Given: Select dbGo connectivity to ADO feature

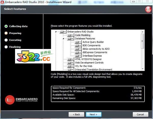Looking at the screenshot, I should 96,49.
